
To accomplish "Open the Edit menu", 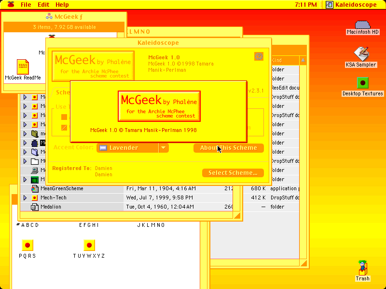I will click(43, 4).
